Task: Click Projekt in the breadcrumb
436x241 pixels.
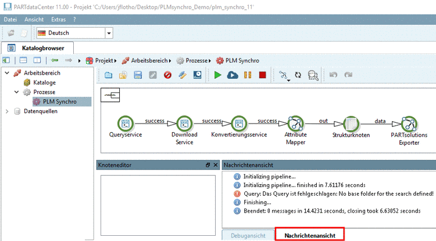Action: point(104,60)
